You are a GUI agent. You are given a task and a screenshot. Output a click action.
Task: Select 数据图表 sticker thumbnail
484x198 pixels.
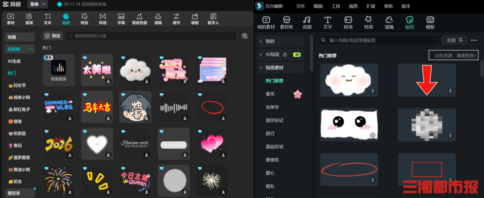point(58,70)
